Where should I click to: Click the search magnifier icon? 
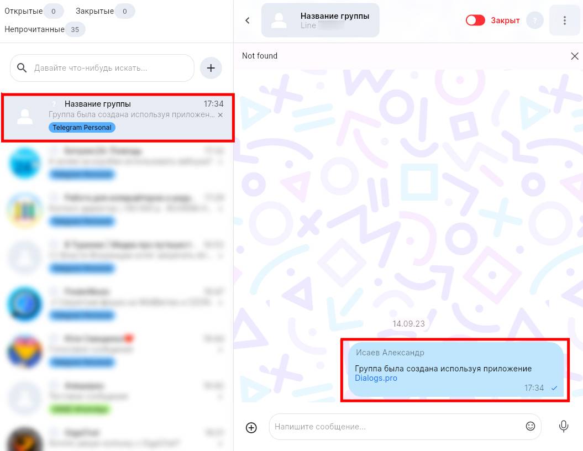click(22, 68)
